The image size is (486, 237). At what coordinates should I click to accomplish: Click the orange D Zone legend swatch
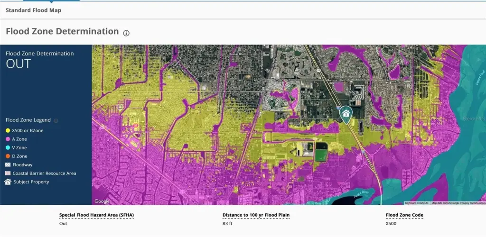(8, 156)
